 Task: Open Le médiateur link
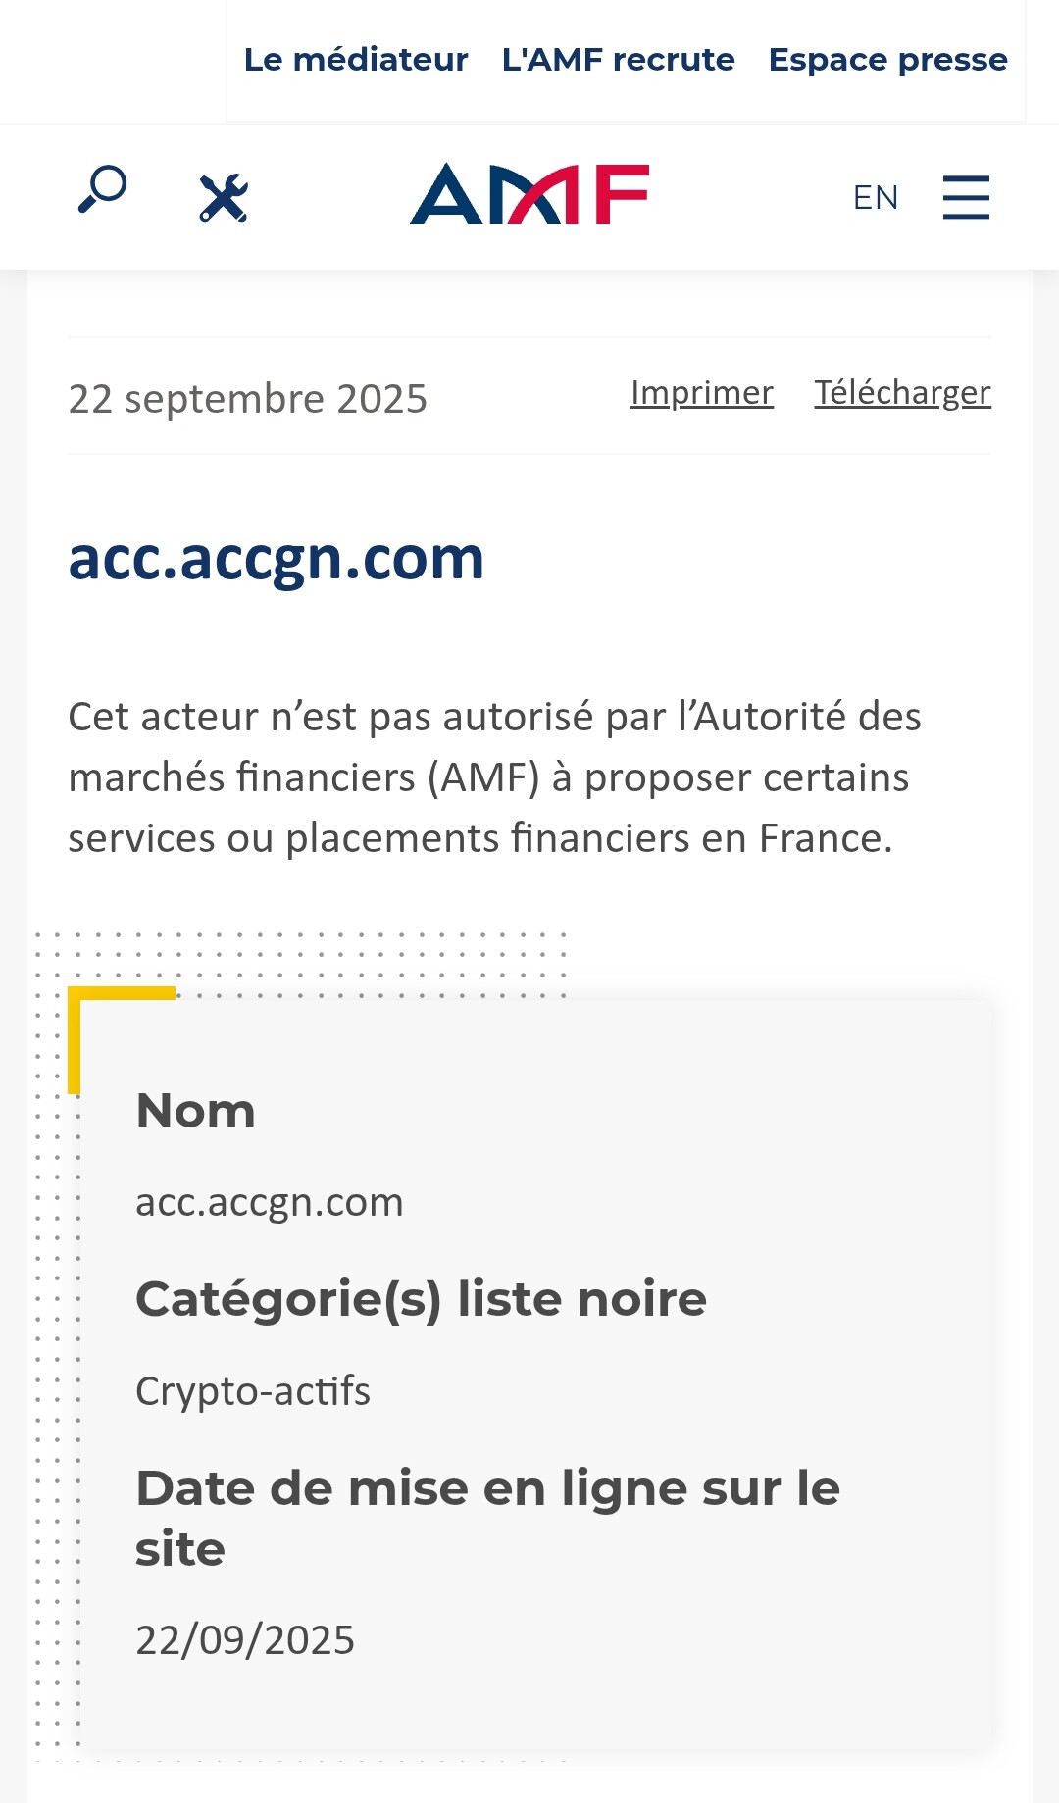click(356, 60)
